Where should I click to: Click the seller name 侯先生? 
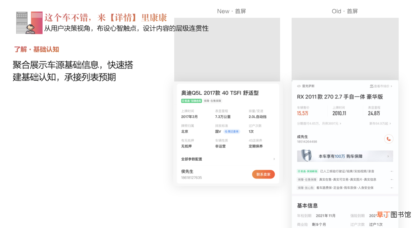[x=187, y=171]
